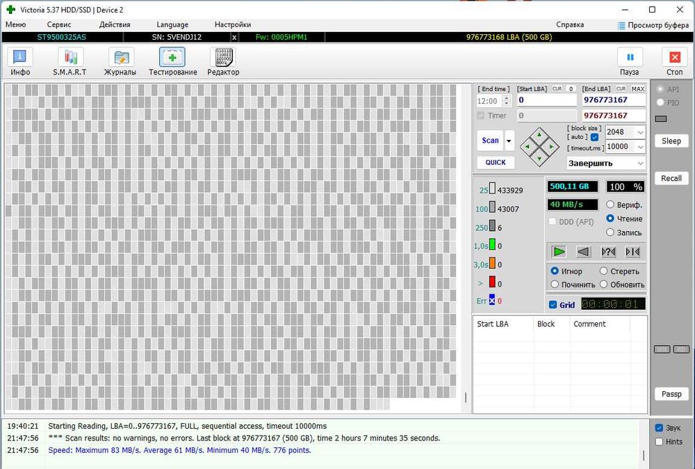Click the End LBA upper input field

614,100
